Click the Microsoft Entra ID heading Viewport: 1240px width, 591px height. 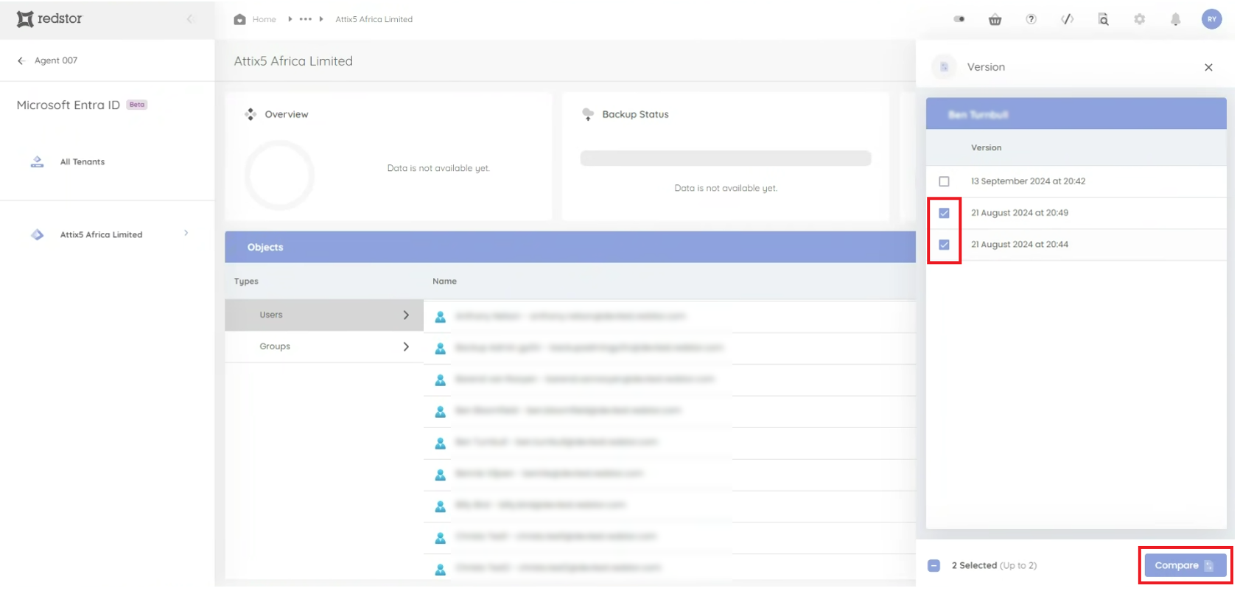point(68,105)
